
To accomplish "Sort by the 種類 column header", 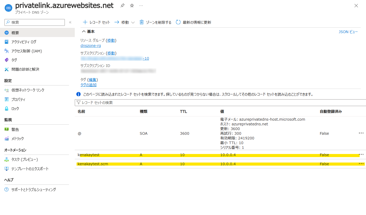I will click(x=144, y=112).
